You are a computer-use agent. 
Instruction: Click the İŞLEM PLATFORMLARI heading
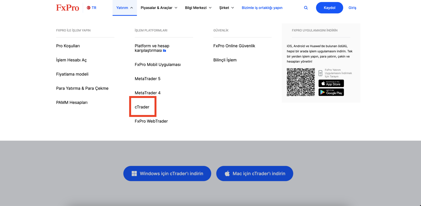click(151, 30)
